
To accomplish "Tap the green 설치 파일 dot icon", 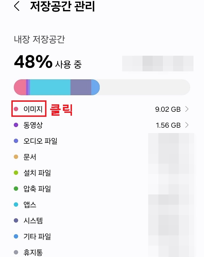I will click(16, 173).
